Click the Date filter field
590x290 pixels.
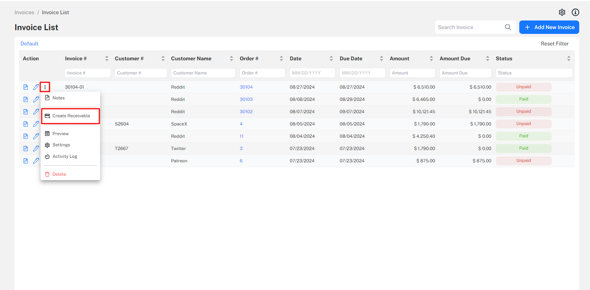click(x=312, y=73)
